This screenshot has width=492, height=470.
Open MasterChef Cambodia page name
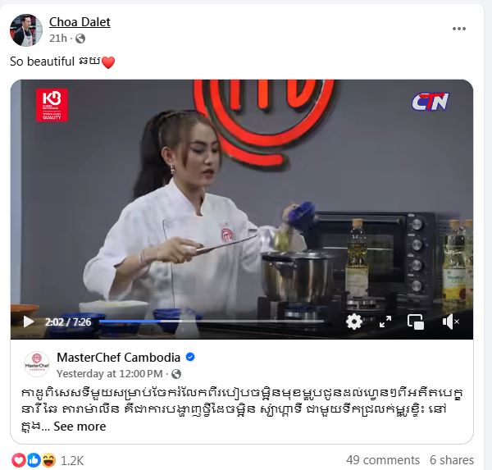click(x=118, y=358)
